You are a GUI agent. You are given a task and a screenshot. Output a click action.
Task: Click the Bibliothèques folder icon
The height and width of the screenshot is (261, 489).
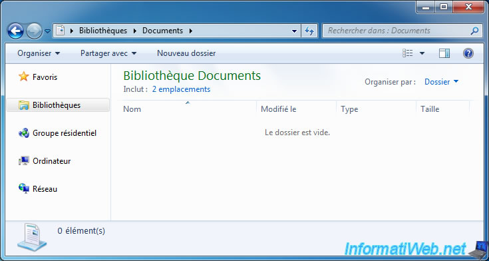[x=24, y=105]
